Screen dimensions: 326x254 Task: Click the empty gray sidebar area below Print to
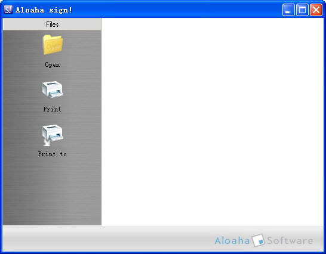click(52, 191)
